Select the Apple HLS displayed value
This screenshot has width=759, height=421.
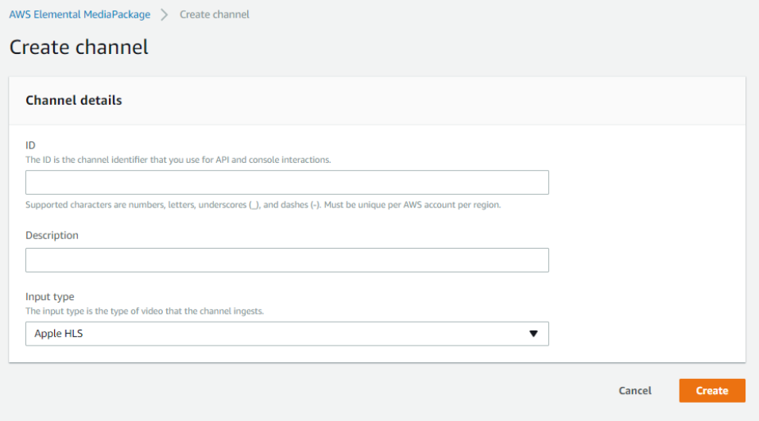coord(59,334)
